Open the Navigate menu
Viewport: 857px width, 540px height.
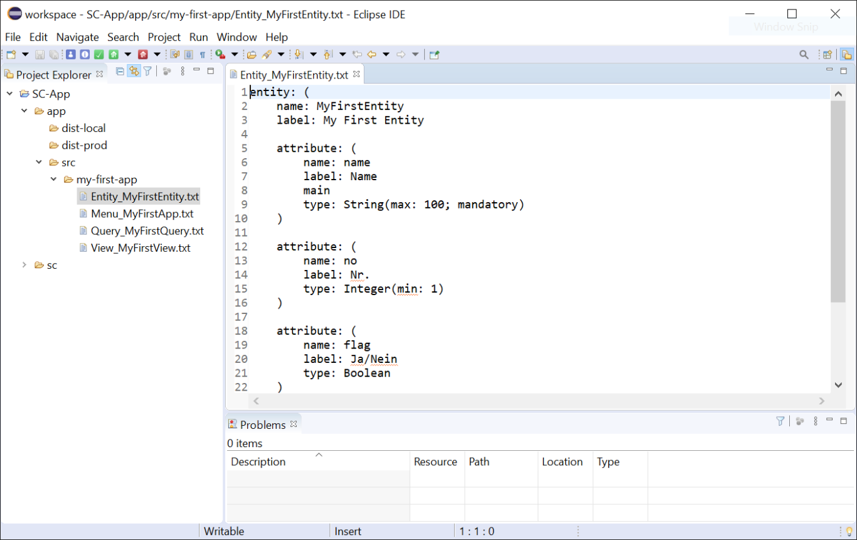pyautogui.click(x=78, y=37)
